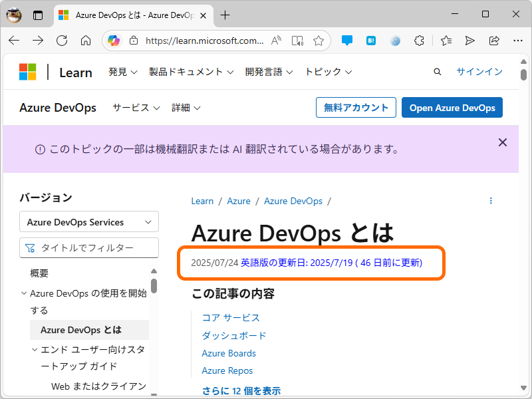This screenshot has width=532, height=399.
Task: Open the Azure DevOps Services version dropdown
Action: point(88,221)
